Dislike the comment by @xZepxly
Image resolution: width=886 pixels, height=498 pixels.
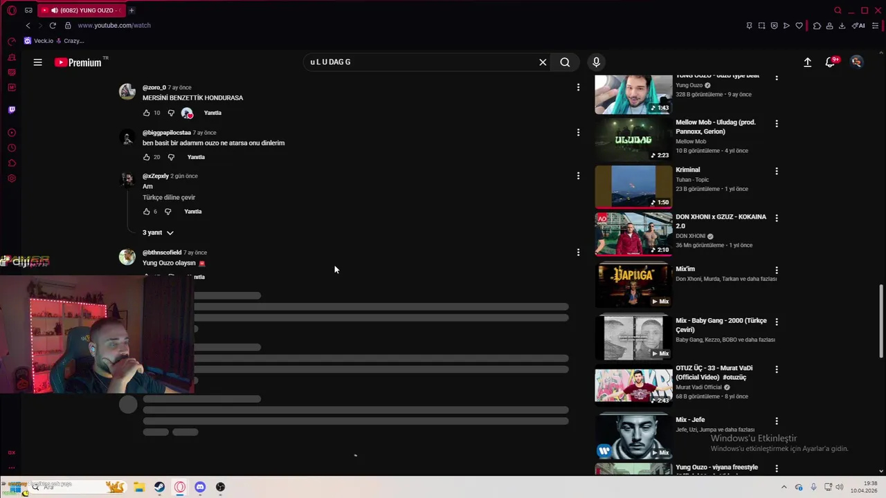pos(168,212)
